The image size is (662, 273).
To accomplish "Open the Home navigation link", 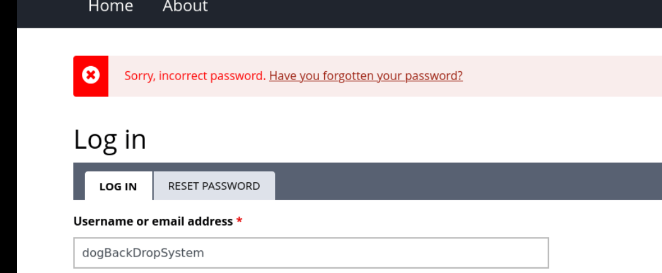I will (x=110, y=7).
